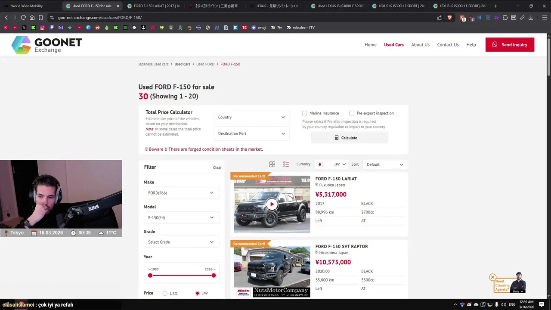Open the Reddit bookmark icon
The image size is (551, 310).
pyautogui.click(x=97, y=28)
